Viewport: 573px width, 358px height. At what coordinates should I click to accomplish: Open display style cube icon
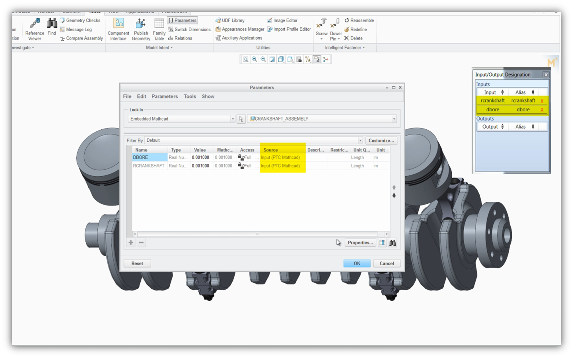[x=281, y=59]
